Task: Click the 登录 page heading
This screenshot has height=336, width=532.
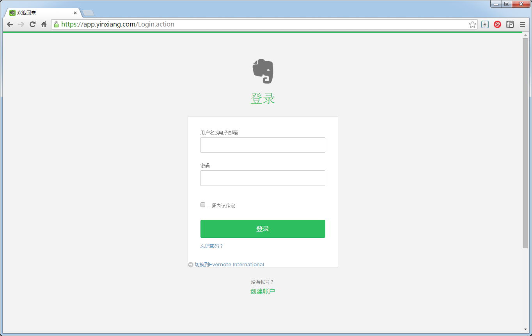Action: click(x=263, y=99)
